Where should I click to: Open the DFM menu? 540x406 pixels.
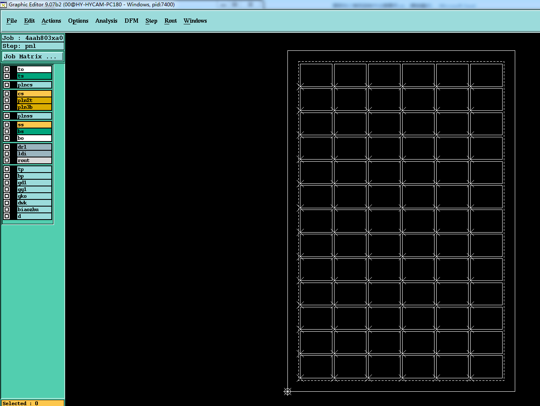coord(132,21)
